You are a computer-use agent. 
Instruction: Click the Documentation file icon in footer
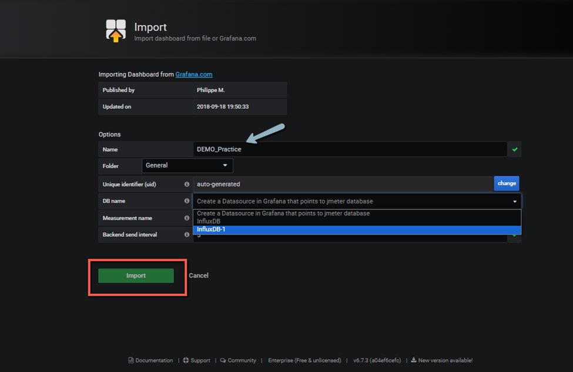pyautogui.click(x=131, y=360)
